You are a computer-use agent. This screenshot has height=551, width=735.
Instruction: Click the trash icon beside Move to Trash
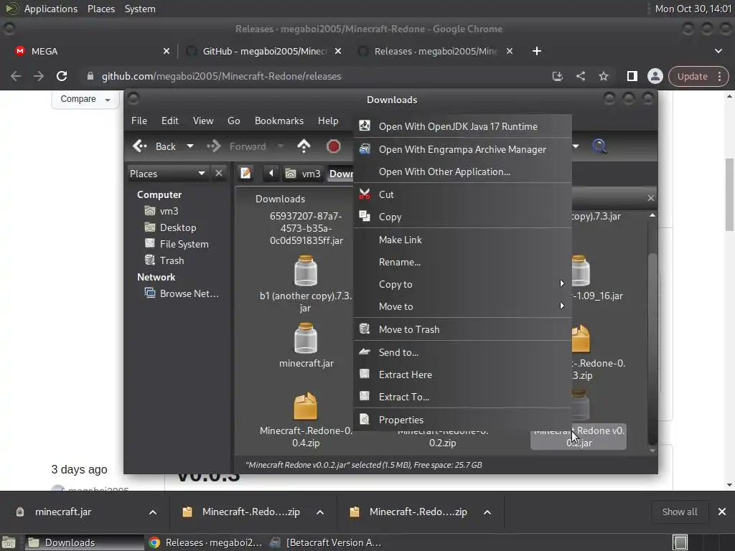365,329
